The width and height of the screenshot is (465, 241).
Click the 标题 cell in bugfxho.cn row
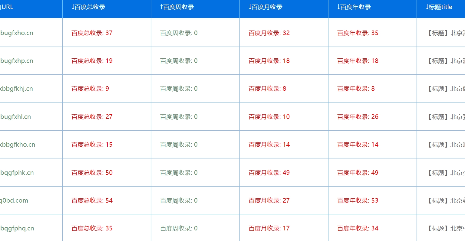point(445,33)
